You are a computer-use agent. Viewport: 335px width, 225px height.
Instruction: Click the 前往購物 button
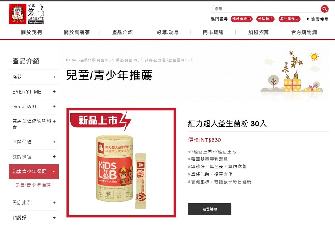click(209, 209)
